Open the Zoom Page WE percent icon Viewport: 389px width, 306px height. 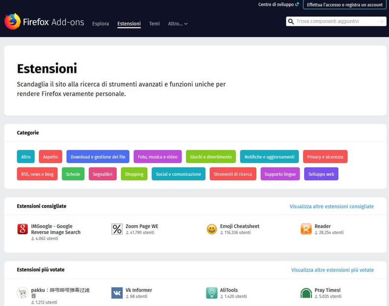pyautogui.click(x=117, y=229)
